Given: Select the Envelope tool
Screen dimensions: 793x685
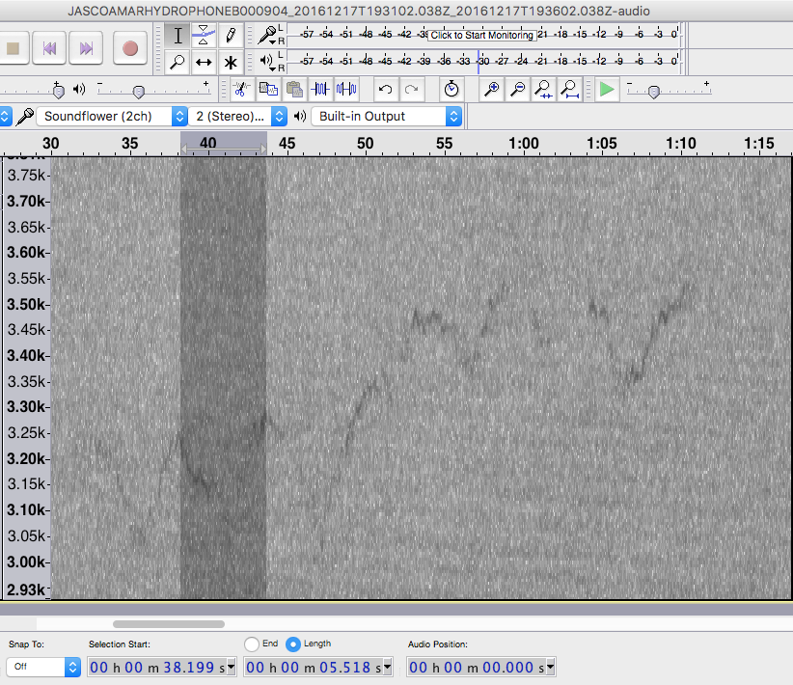Looking at the screenshot, I should [x=204, y=36].
